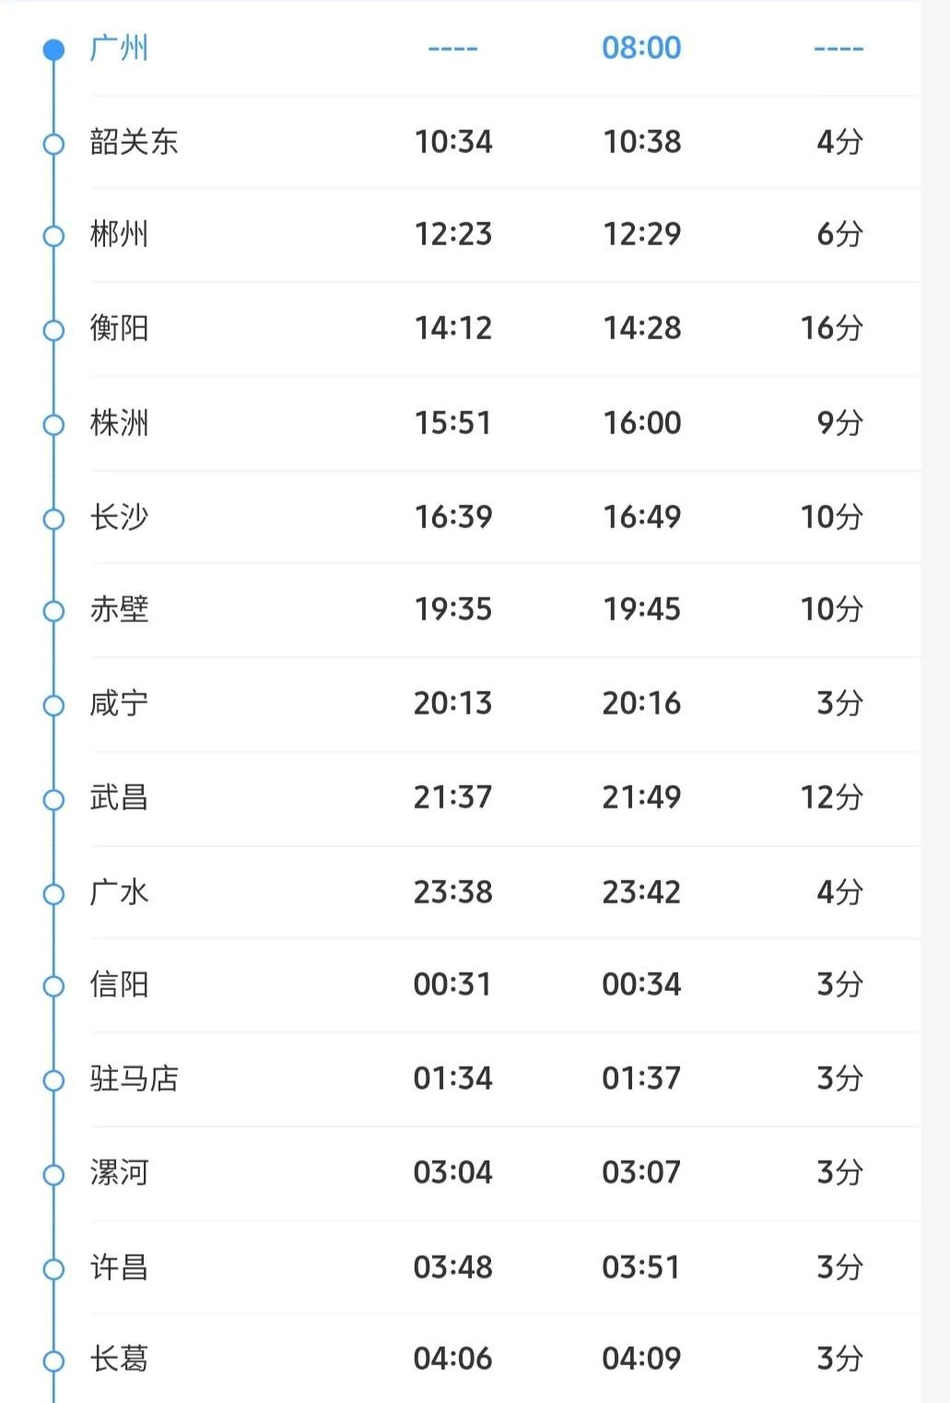This screenshot has width=950, height=1403.
Task: Click the 赤壁 station name
Action: (x=119, y=609)
